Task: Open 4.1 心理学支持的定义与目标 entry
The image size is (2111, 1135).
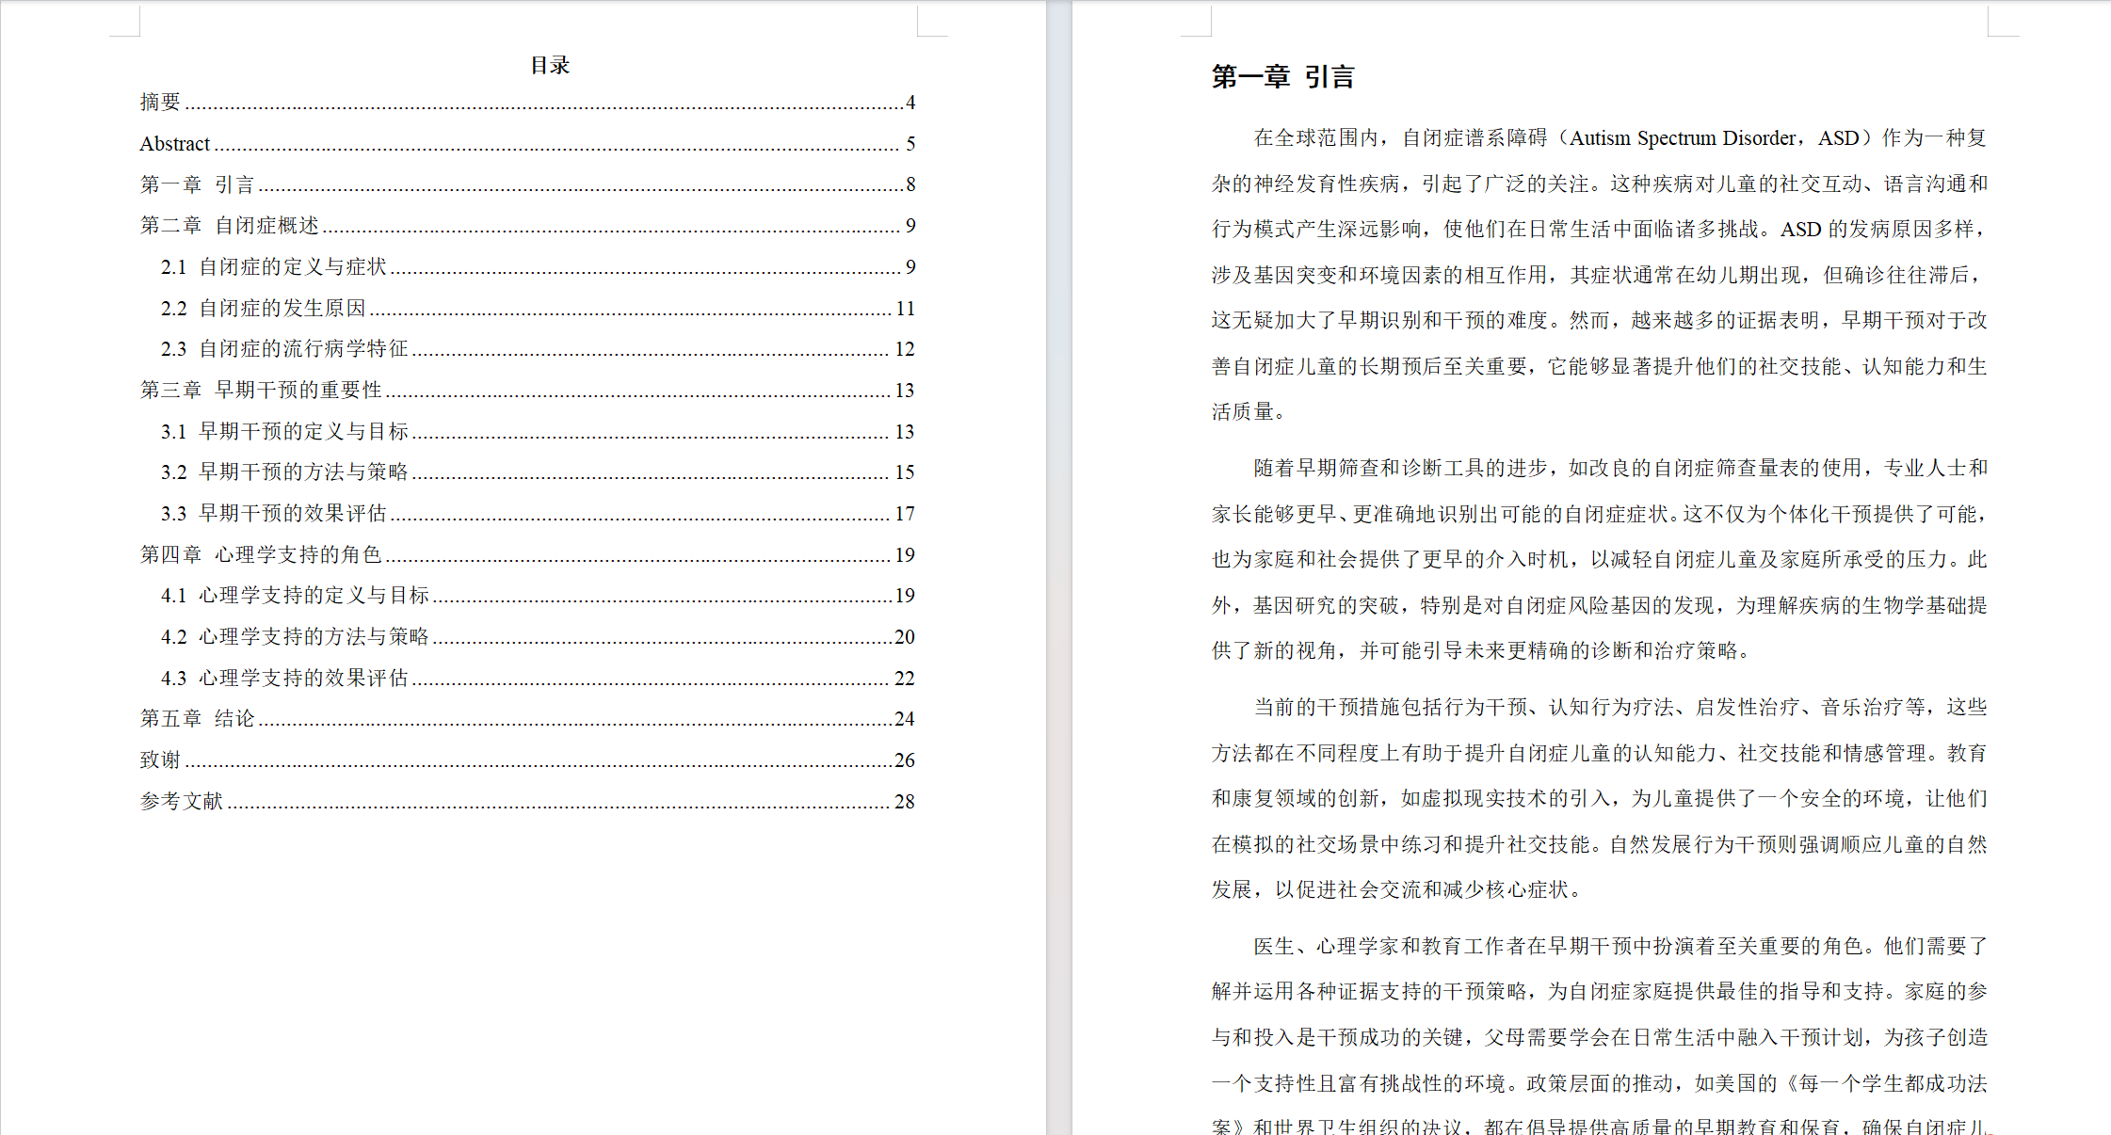Action: click(x=294, y=596)
